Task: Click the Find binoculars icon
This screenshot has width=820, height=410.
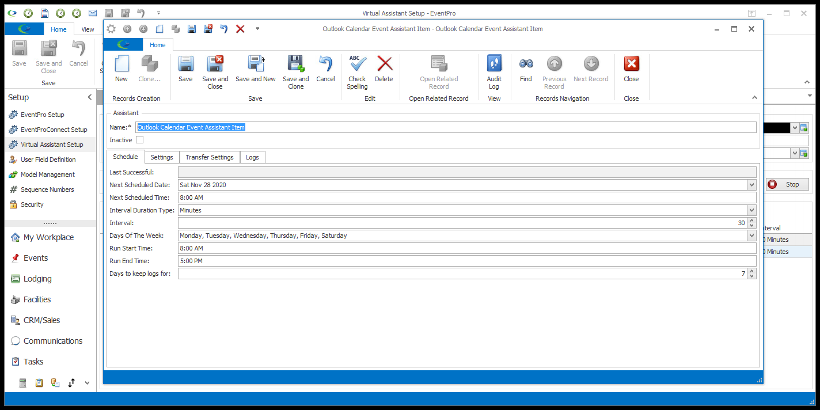Action: click(x=526, y=69)
